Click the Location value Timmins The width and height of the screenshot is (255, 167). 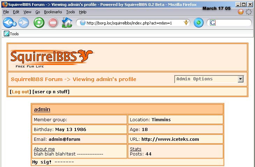(161, 120)
